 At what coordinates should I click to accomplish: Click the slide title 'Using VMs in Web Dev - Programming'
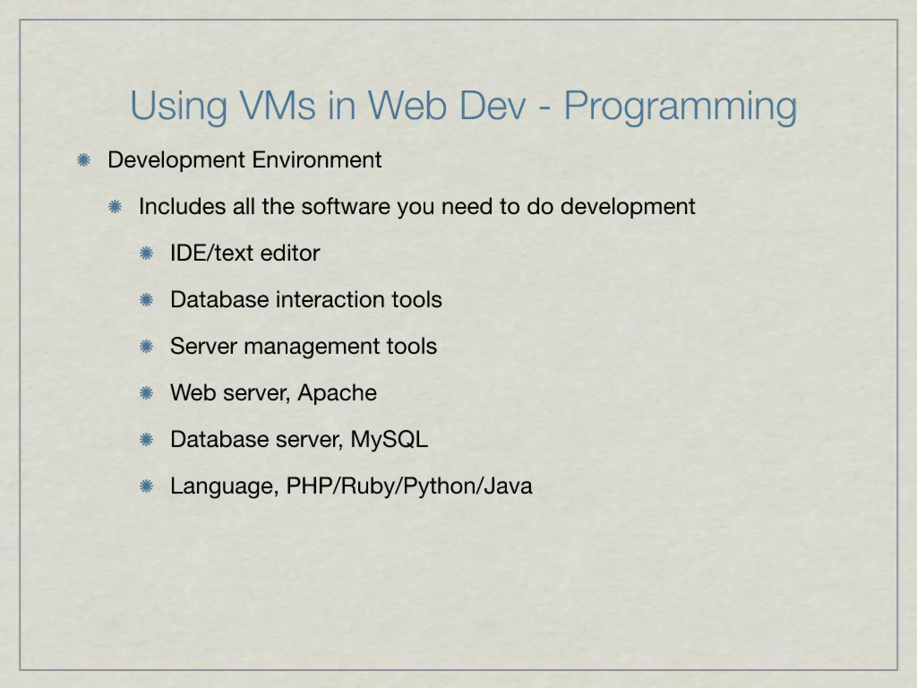coord(463,107)
